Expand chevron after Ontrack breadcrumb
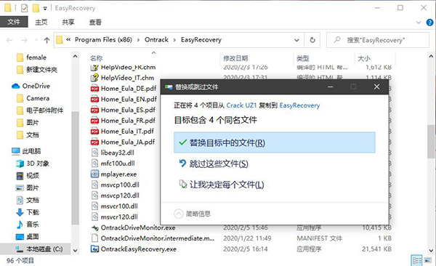The width and height of the screenshot is (436, 266). (174, 40)
